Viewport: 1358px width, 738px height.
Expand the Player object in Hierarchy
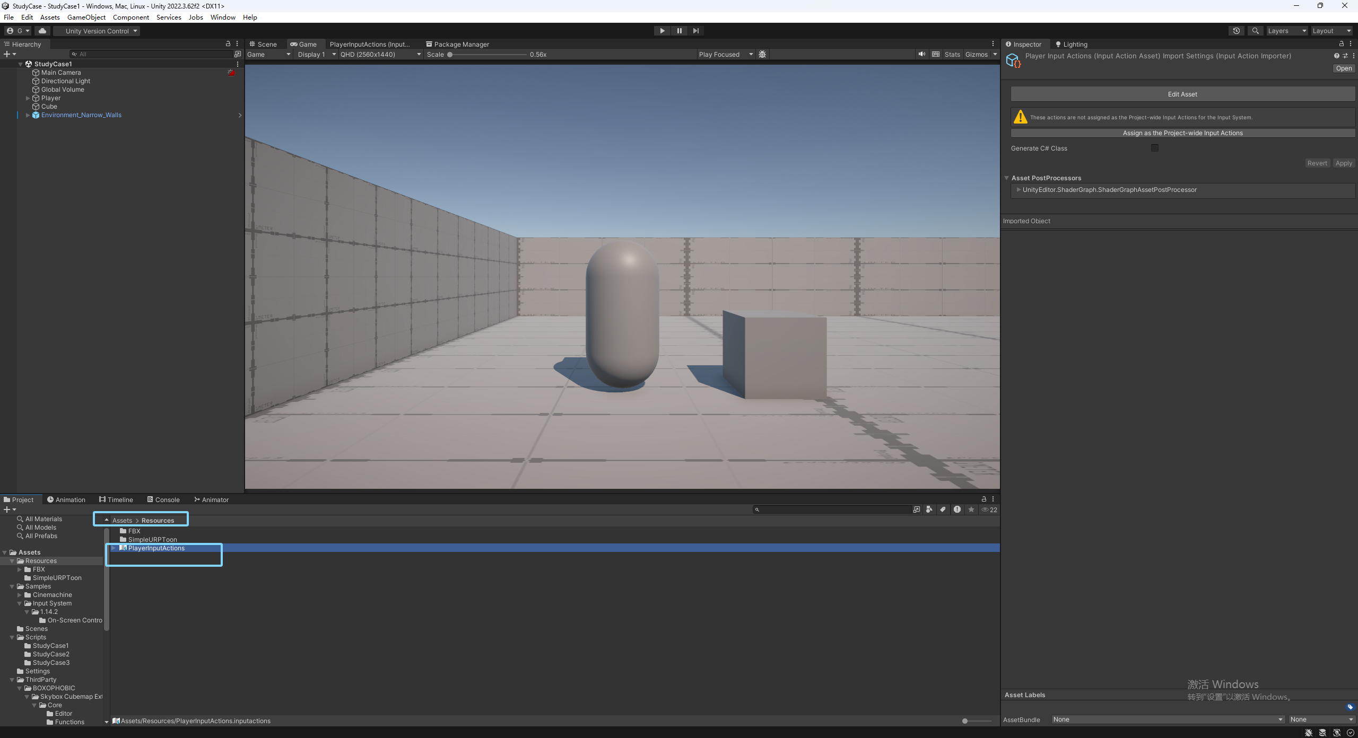[x=28, y=98]
